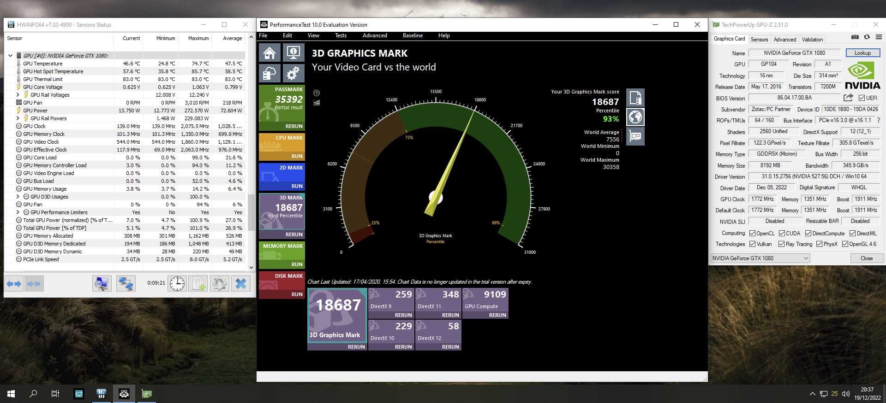Click HWiNFO blue X close sensors icon
This screenshot has height=403, width=886.
[241, 284]
